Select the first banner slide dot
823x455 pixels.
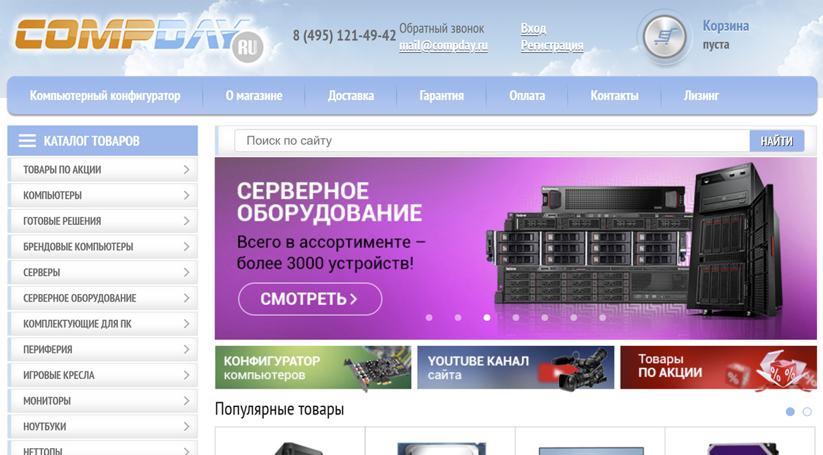pos(429,318)
